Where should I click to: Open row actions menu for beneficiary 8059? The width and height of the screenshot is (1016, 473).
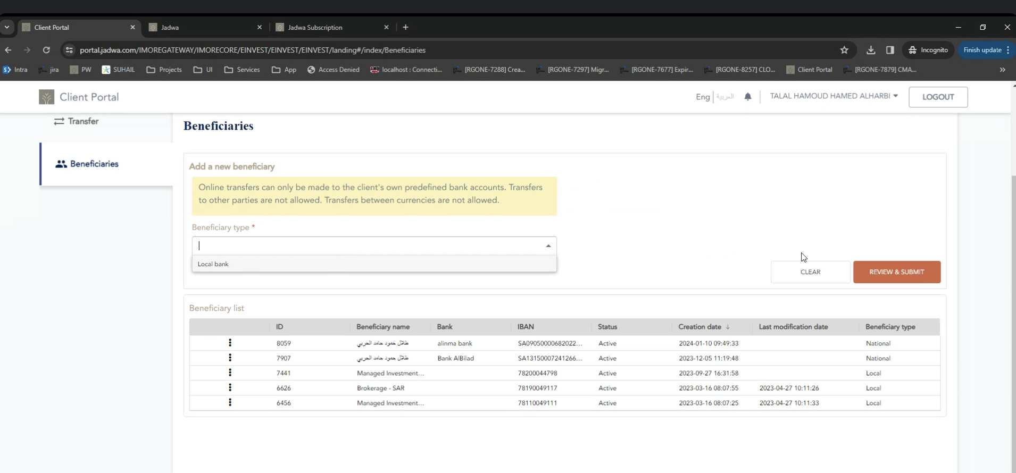point(230,343)
